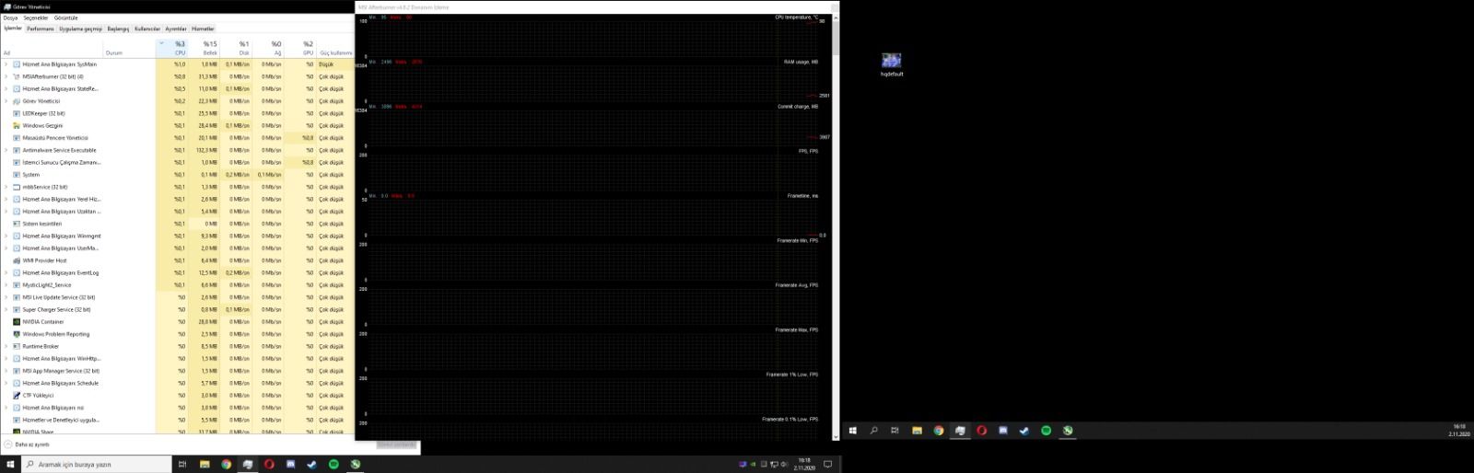Image resolution: width=1474 pixels, height=473 pixels.
Task: Open the hqdefault desktop file
Action: click(891, 64)
